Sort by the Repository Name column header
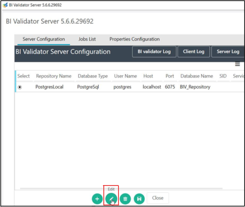Viewport: 245px width, 207px height. [x=54, y=76]
